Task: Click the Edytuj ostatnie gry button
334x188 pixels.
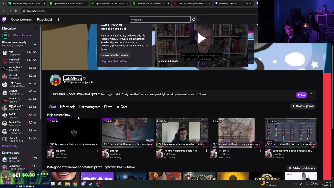Action: pyautogui.click(x=302, y=168)
